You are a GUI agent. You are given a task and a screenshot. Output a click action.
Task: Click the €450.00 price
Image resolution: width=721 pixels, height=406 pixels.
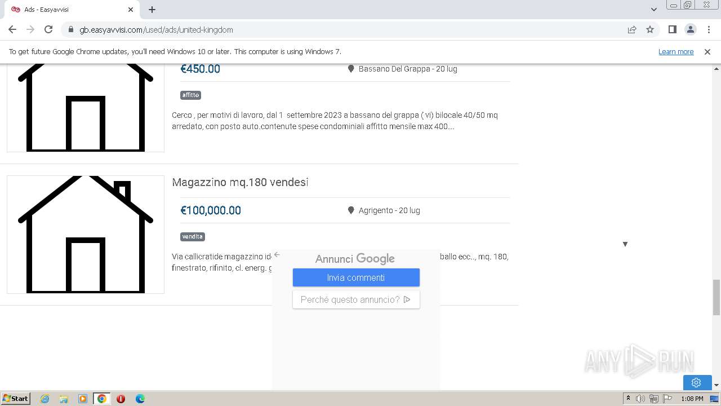click(x=200, y=69)
